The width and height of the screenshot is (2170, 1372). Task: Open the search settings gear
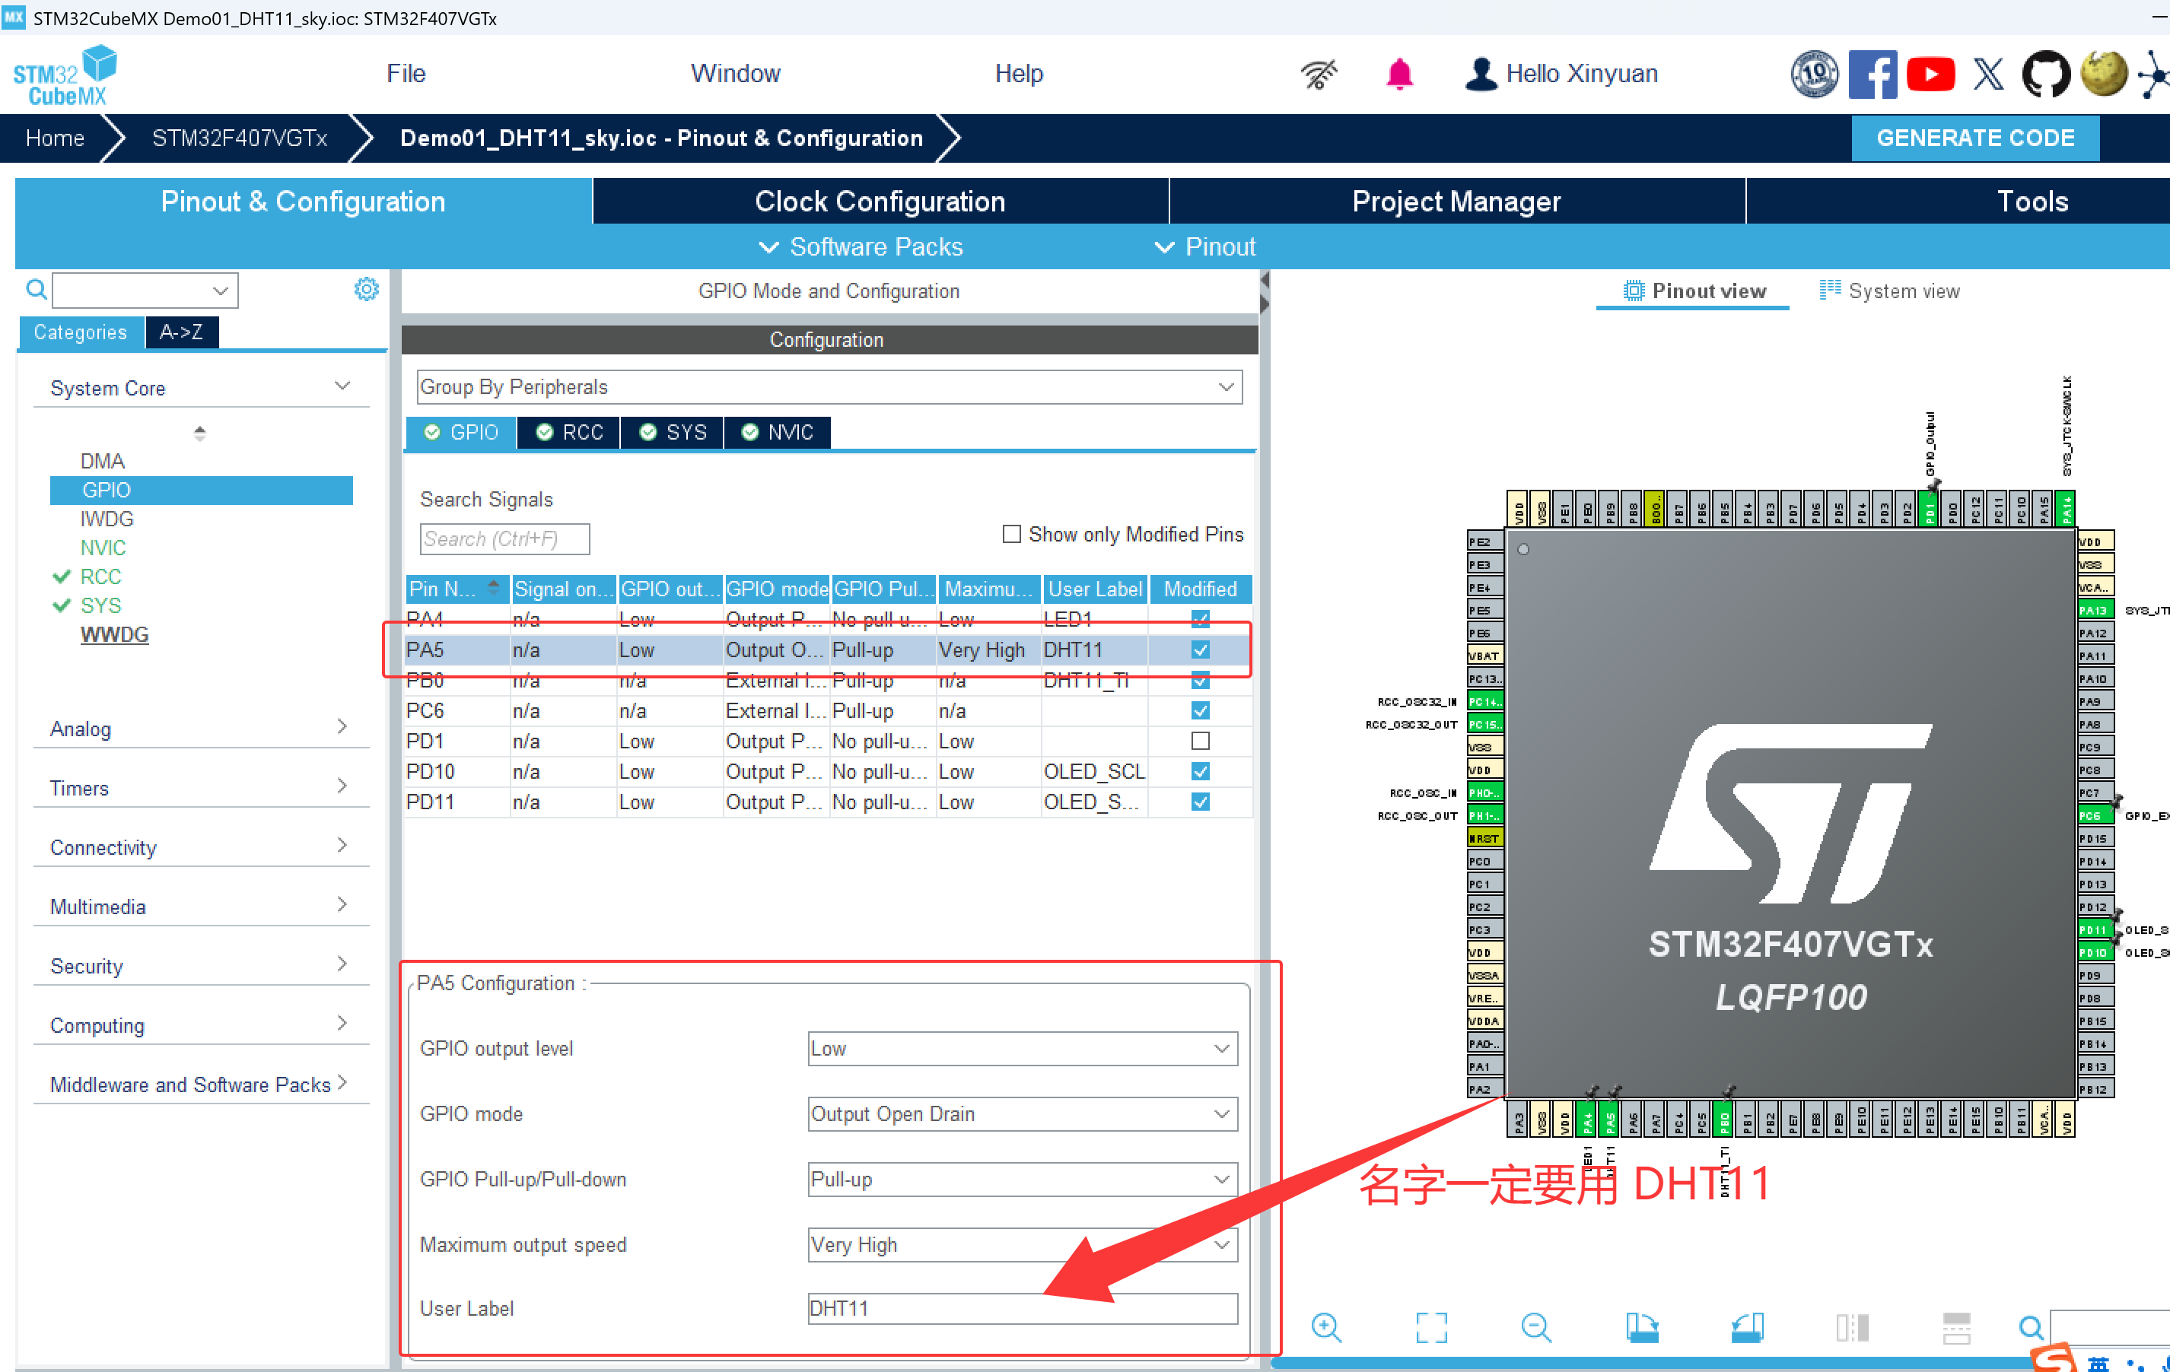coord(366,288)
